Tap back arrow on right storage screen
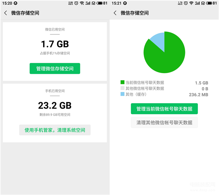This screenshot has height=195, width=219. pos(115,13)
